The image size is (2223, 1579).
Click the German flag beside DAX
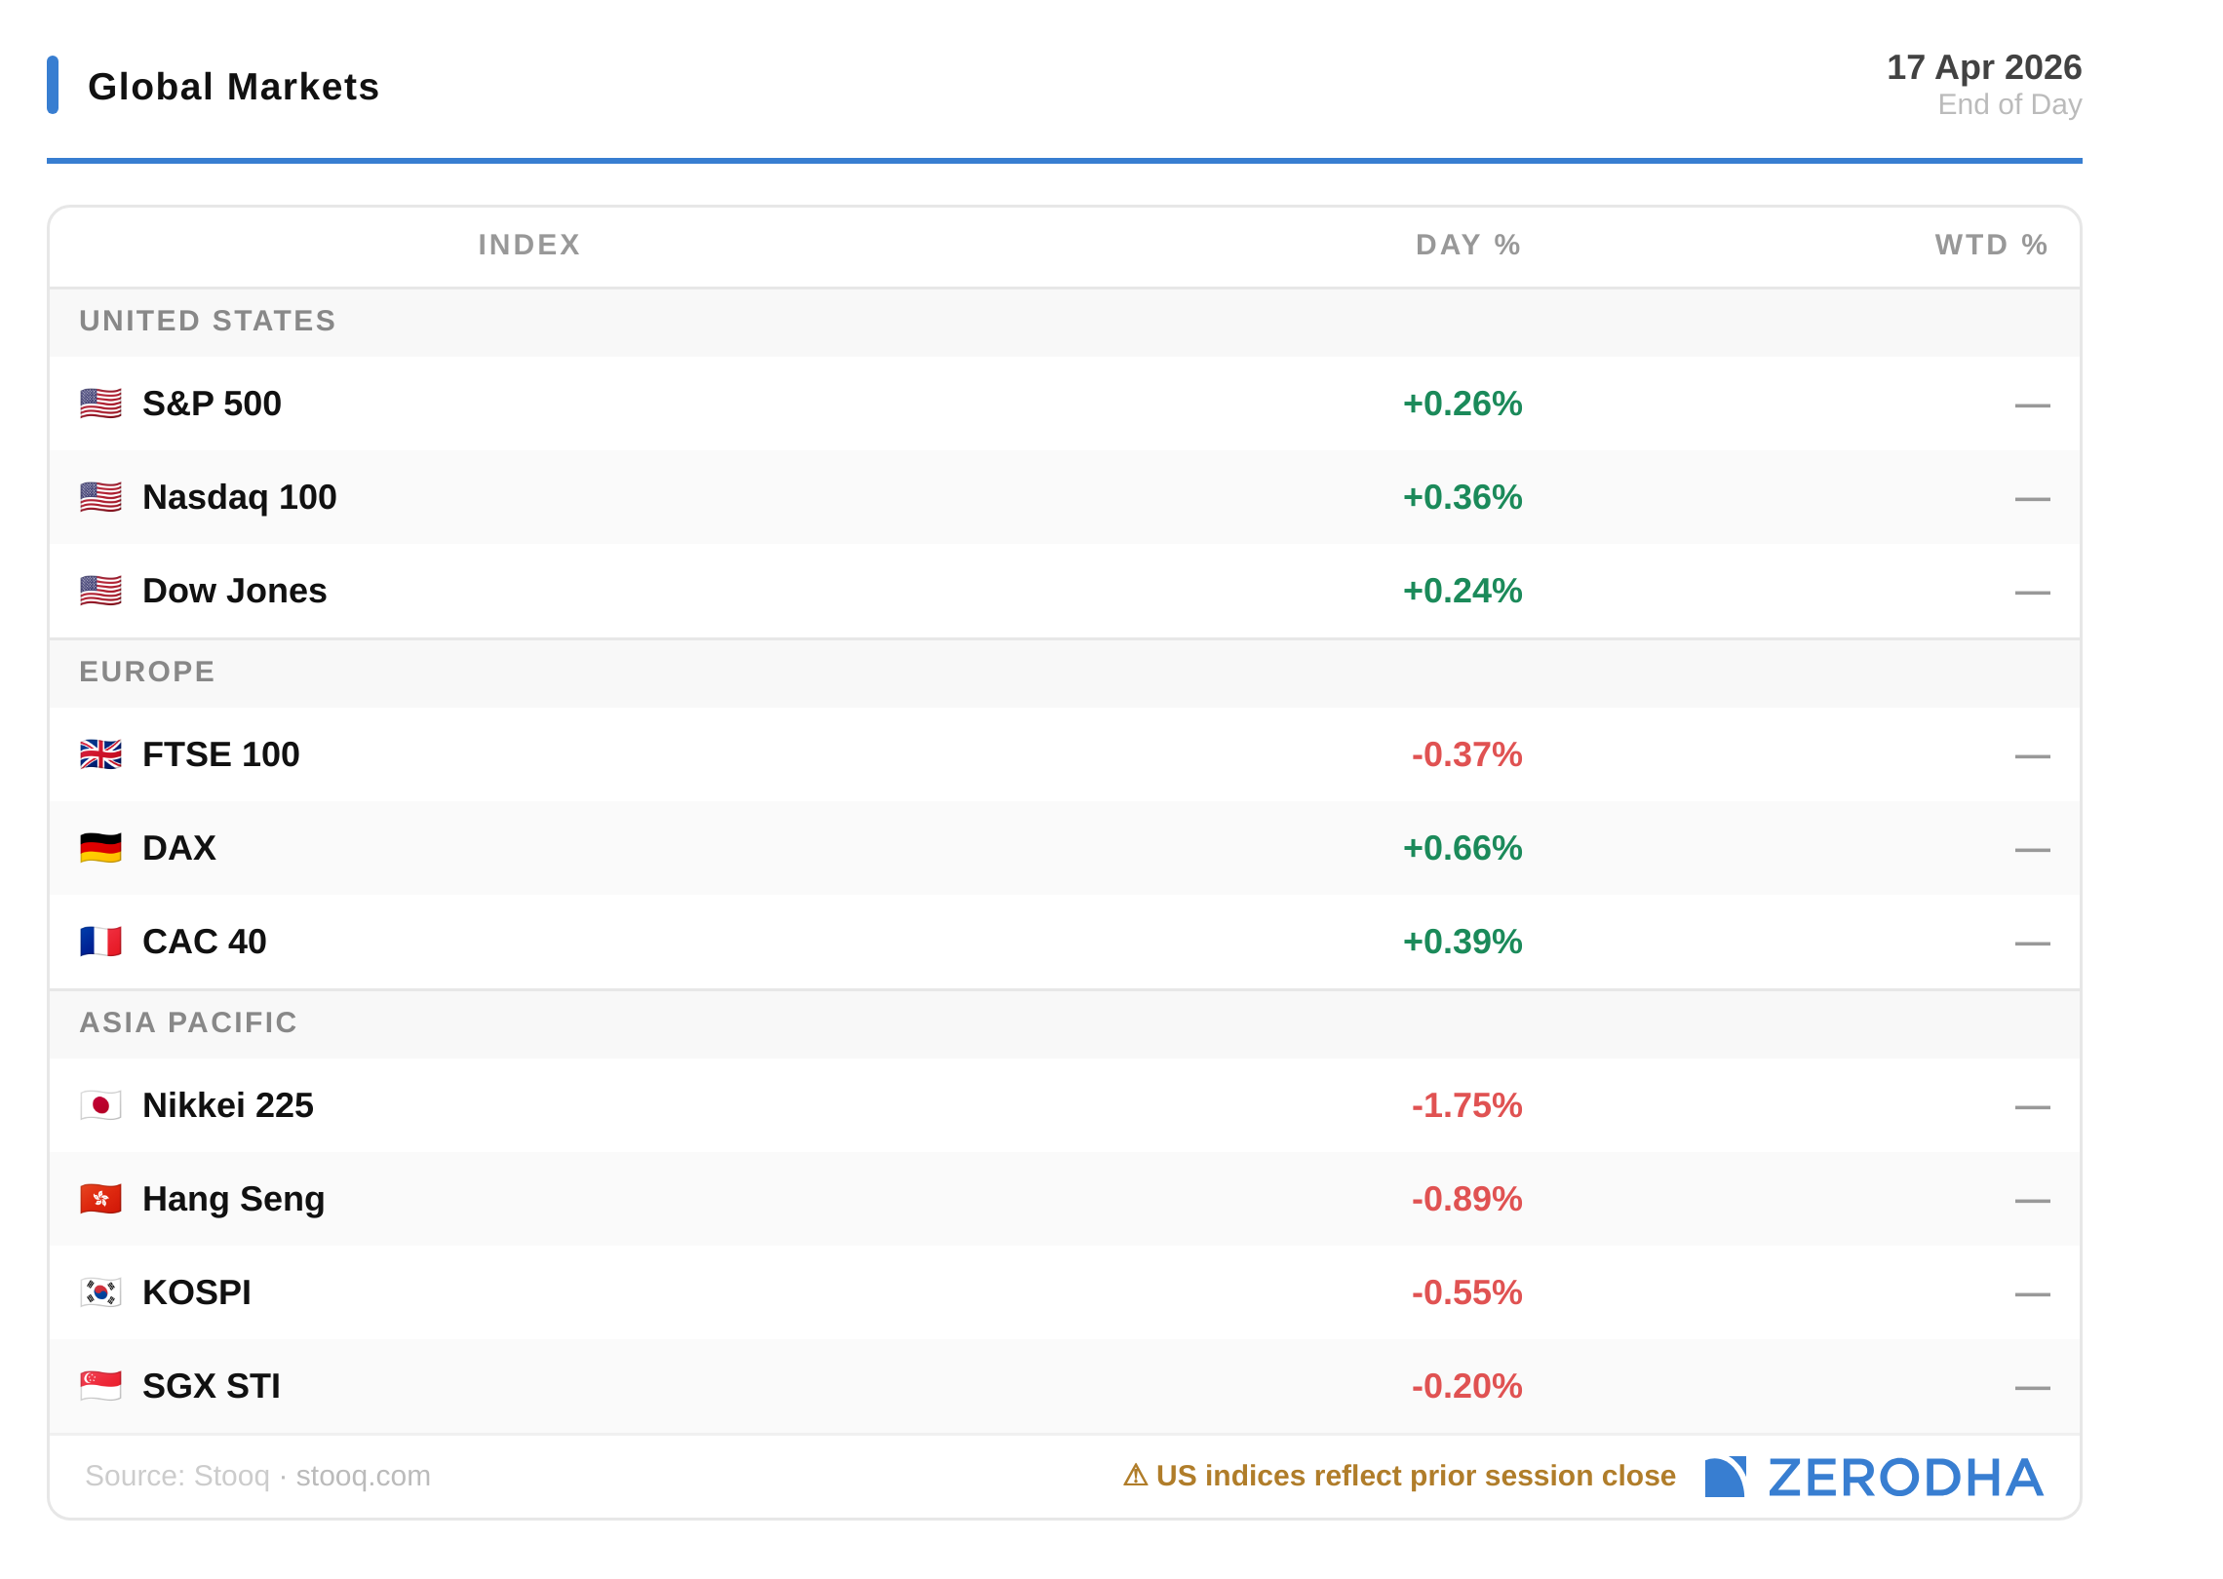(x=100, y=848)
